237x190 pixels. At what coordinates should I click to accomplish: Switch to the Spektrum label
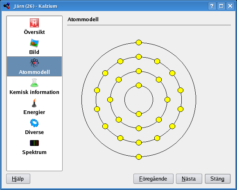(x=34, y=152)
